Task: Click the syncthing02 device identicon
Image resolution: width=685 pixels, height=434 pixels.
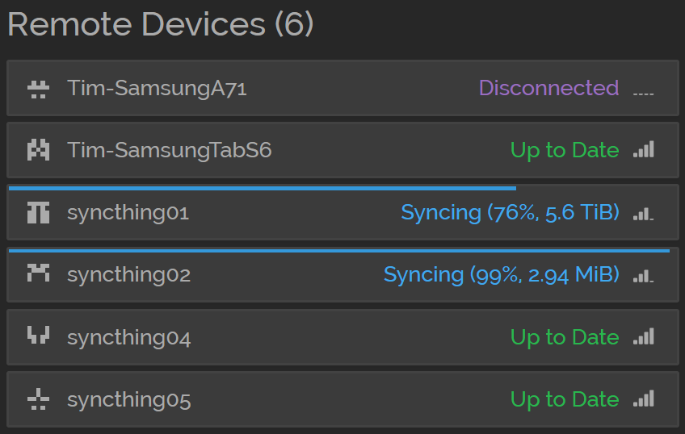Action: 38,273
